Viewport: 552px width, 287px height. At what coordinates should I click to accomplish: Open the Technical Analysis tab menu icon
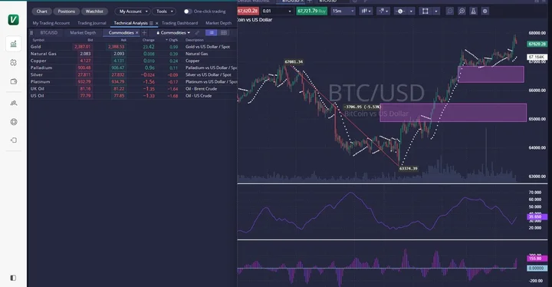coord(151,23)
